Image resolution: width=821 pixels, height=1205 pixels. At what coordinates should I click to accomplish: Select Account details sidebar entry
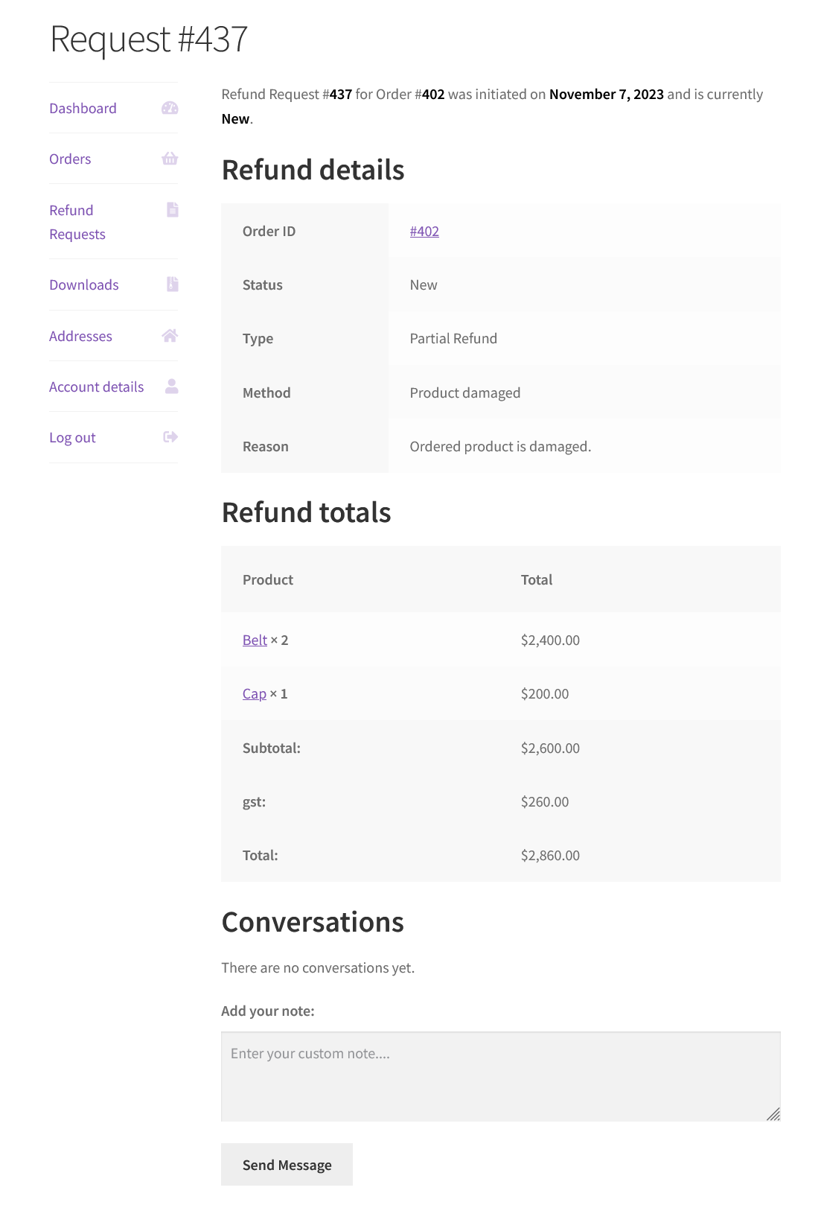pos(96,387)
